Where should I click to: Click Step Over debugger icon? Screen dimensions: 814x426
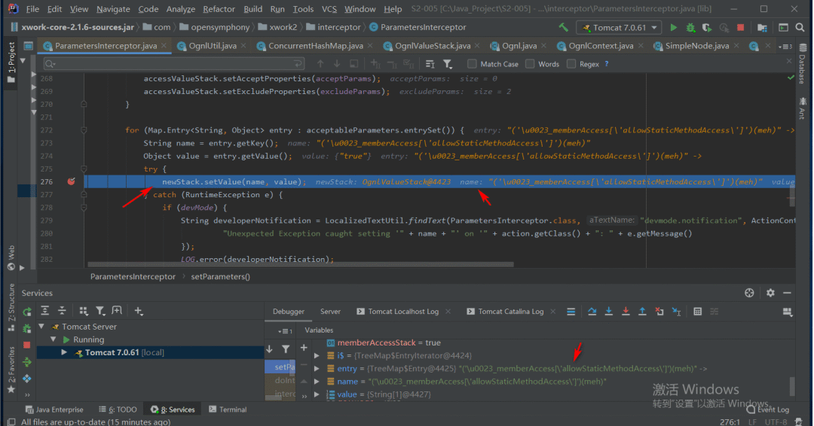coord(592,312)
